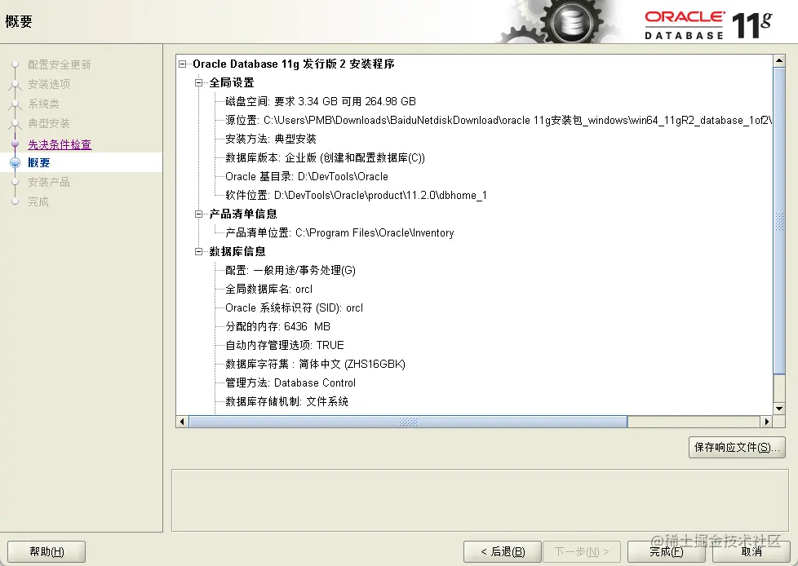This screenshot has width=798, height=566.
Task: Collapse the 产品清单信息 tree section
Action: [199, 214]
